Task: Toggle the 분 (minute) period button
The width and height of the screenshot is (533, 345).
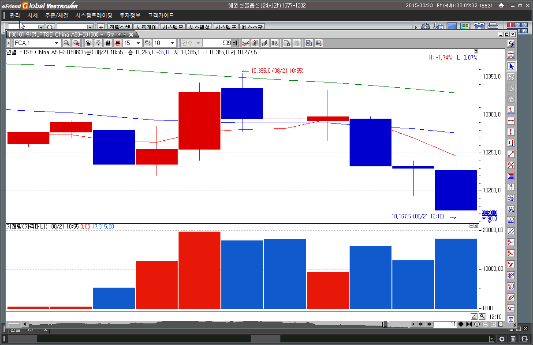Action: coord(117,43)
